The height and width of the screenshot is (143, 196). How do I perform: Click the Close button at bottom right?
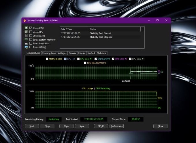click(x=160, y=126)
